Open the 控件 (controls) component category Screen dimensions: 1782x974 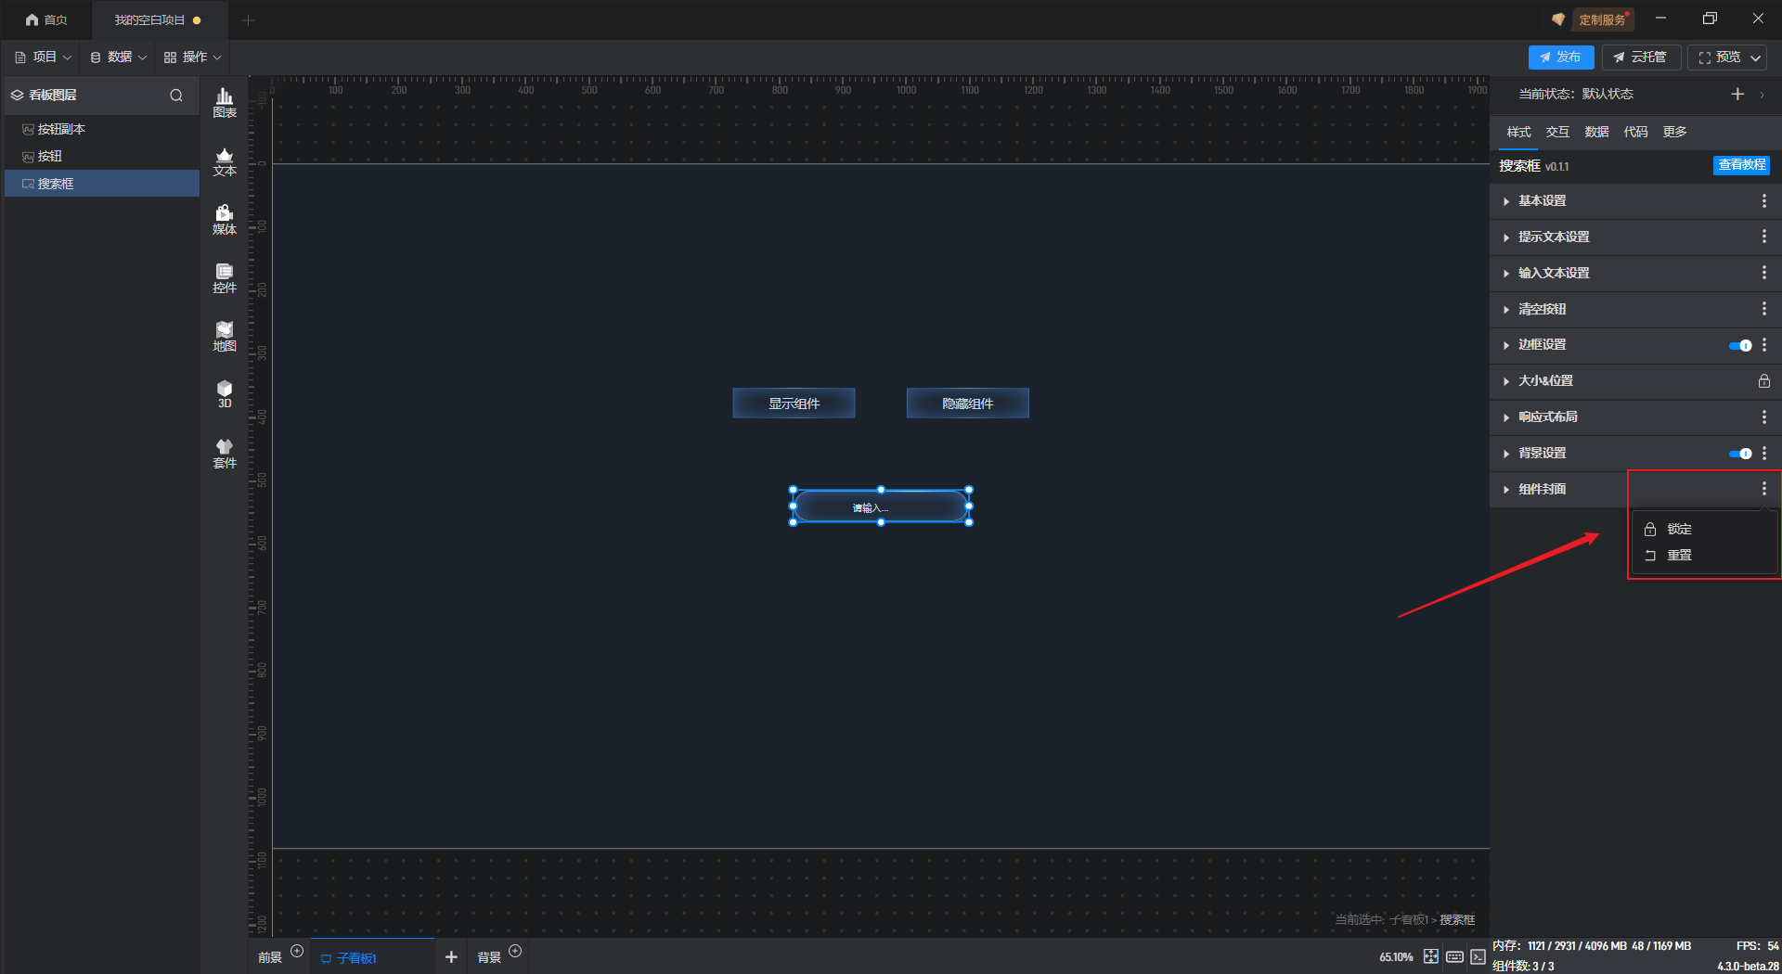225,278
